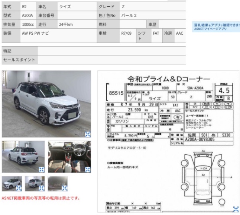This screenshot has height=215, width=240.
Task: Enlarge the dark odometer thumbnail
Action: (65, 188)
